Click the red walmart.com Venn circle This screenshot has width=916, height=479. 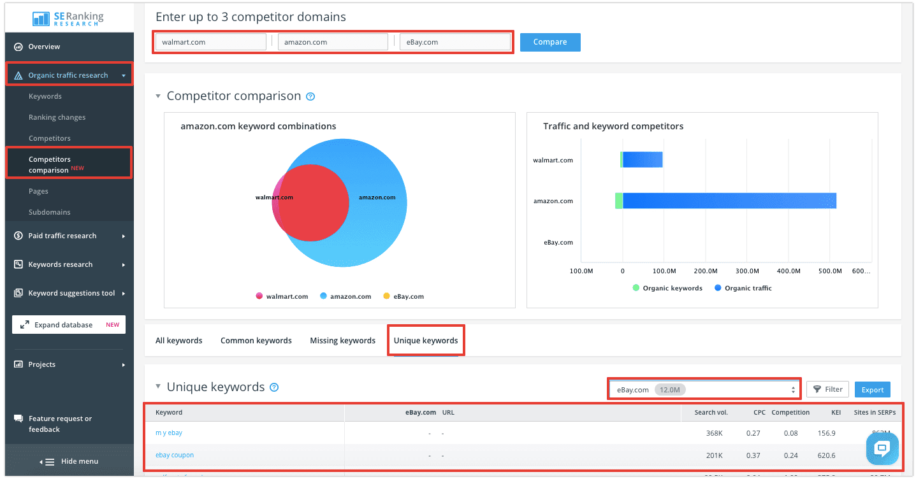click(x=310, y=203)
